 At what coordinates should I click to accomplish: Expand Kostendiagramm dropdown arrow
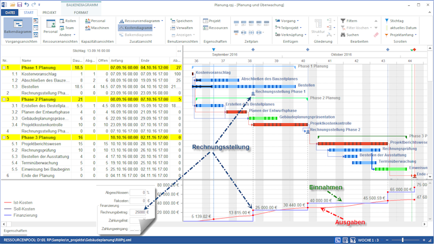tap(155, 28)
